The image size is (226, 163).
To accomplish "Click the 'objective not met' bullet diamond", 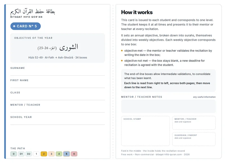I will [122, 61].
